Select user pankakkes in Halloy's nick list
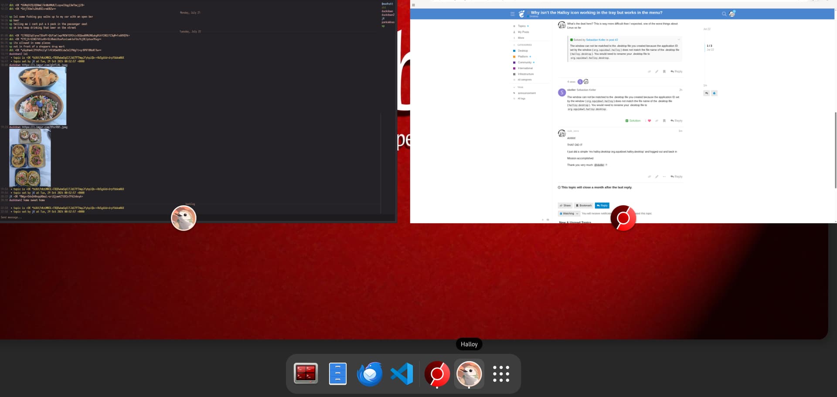 point(388,22)
